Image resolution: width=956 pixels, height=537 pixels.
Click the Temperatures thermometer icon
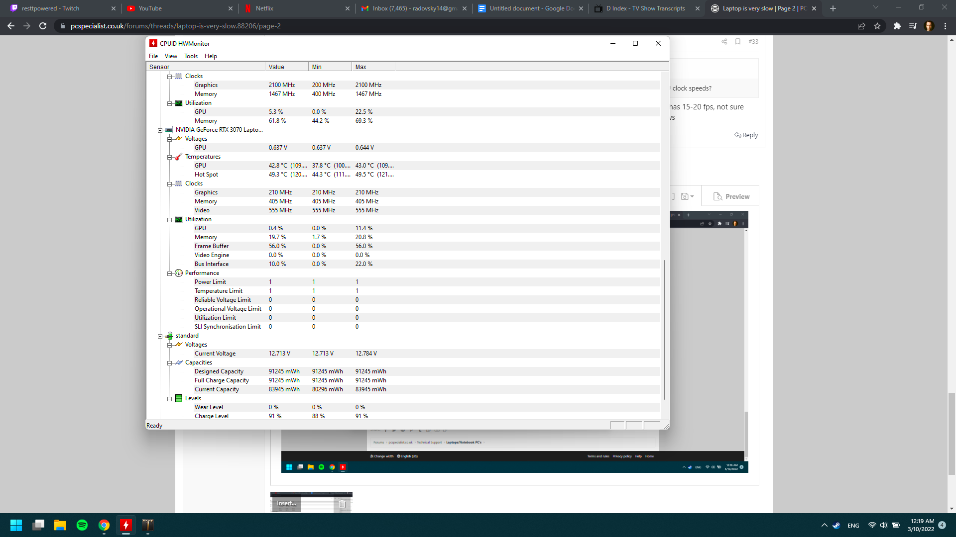(179, 157)
